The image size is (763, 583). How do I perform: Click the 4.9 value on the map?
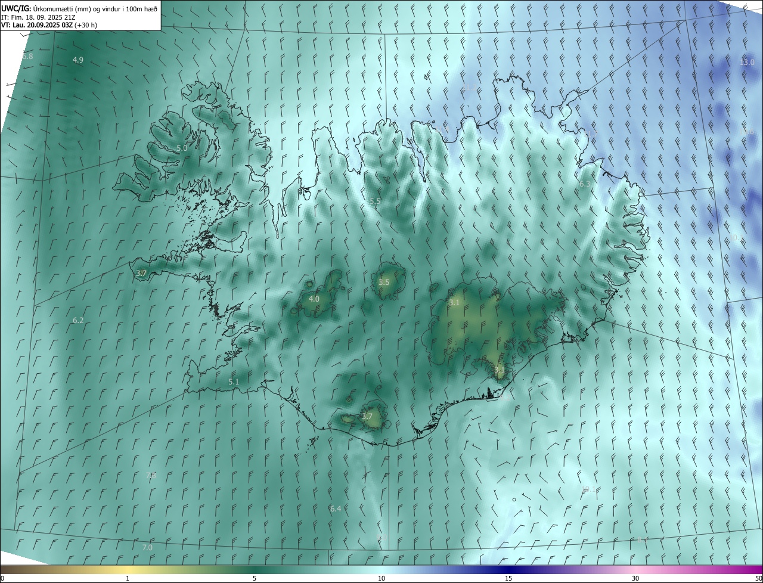78,60
